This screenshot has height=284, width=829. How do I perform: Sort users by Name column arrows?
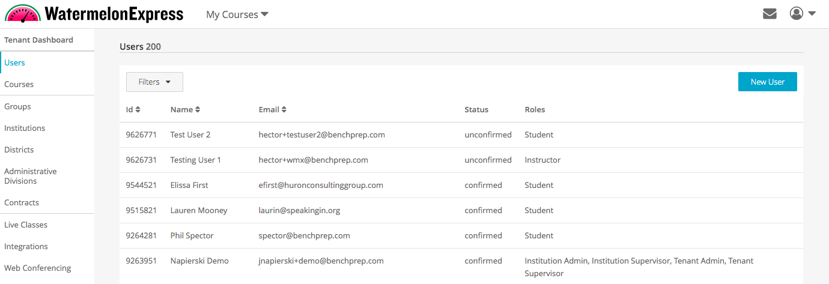pos(198,110)
